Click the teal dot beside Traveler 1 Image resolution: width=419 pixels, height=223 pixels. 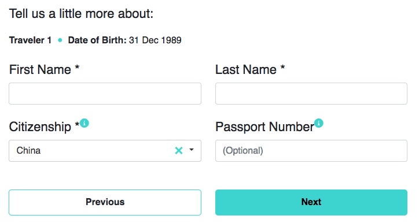pos(60,40)
